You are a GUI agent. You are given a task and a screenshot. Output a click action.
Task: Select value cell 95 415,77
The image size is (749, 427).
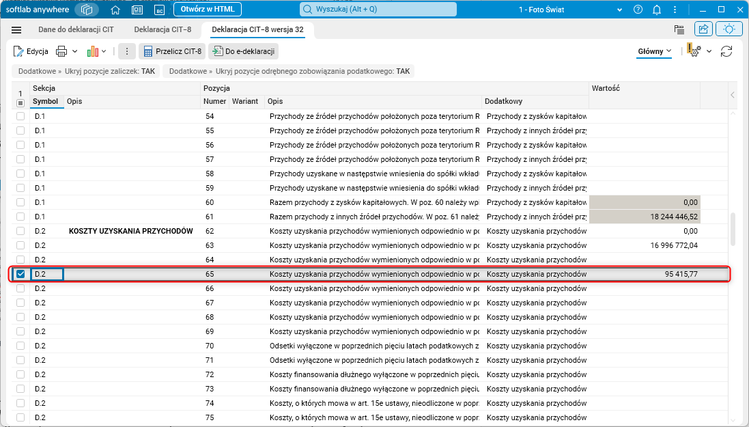tap(645, 274)
